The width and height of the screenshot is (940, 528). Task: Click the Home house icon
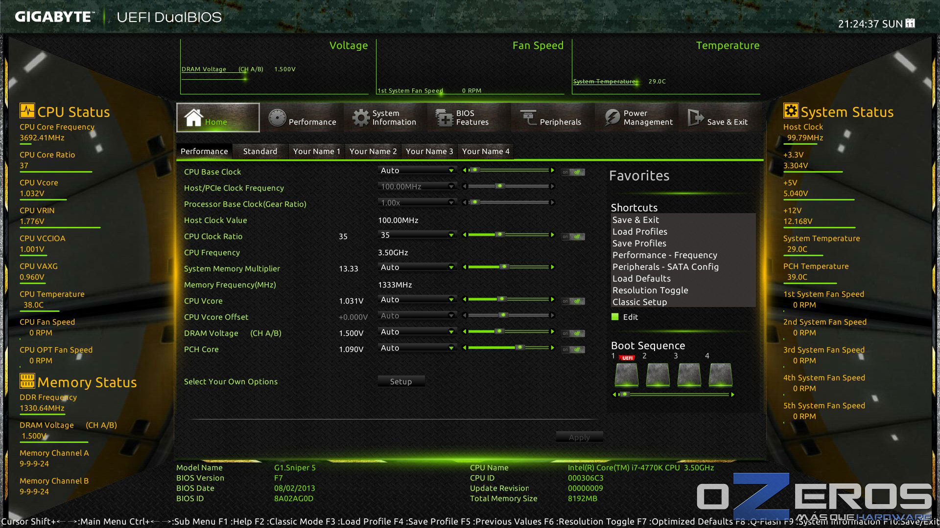pyautogui.click(x=193, y=117)
